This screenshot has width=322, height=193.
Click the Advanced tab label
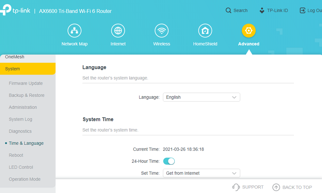tap(249, 44)
